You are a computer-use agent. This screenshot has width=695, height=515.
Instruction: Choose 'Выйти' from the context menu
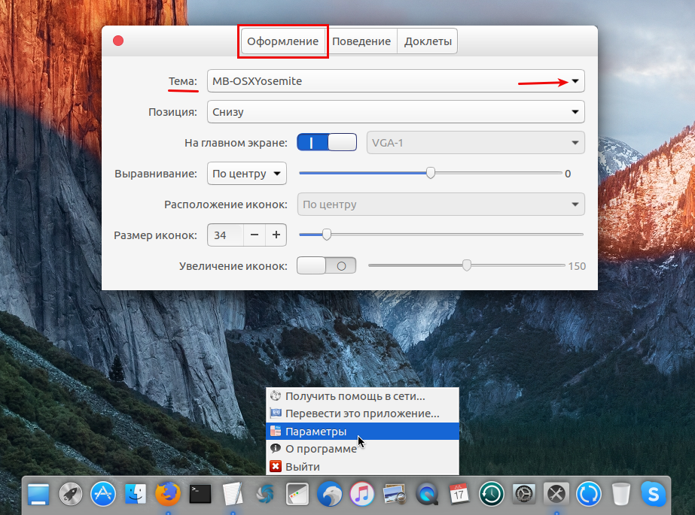point(362,466)
